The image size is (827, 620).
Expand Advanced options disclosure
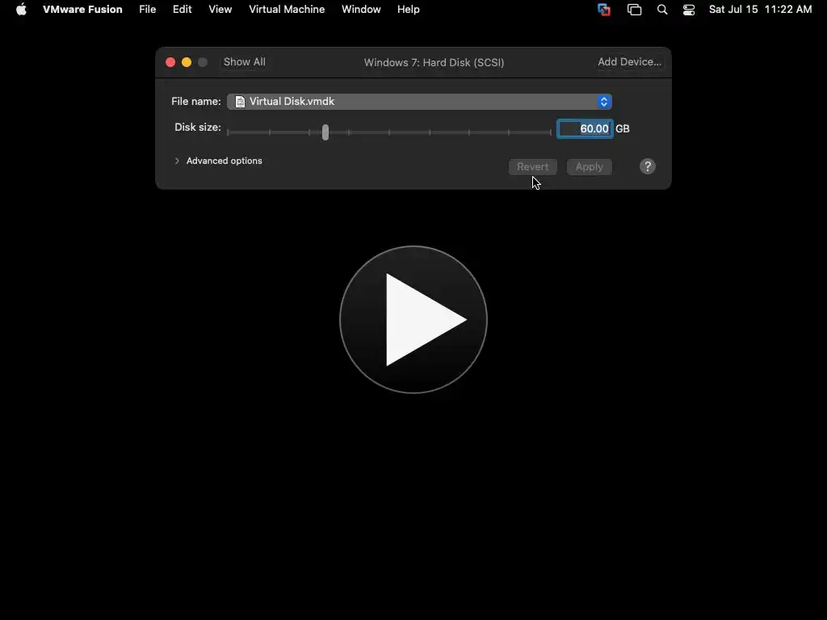[x=177, y=161]
